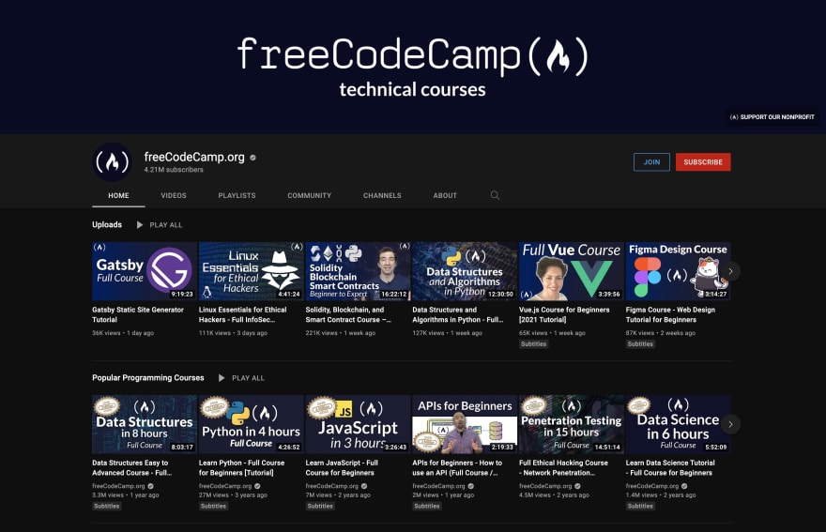Open the ABOUT tab

445,195
